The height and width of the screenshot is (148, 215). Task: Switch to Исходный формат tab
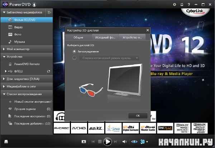pyautogui.click(x=105, y=37)
